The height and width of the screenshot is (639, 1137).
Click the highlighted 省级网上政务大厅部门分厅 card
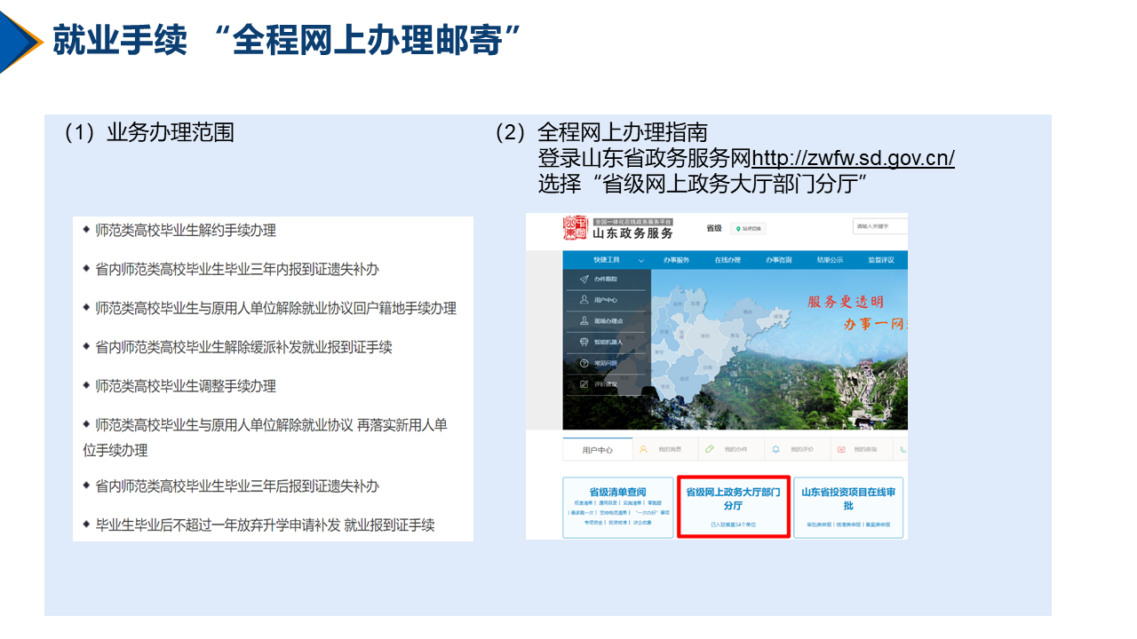click(733, 506)
